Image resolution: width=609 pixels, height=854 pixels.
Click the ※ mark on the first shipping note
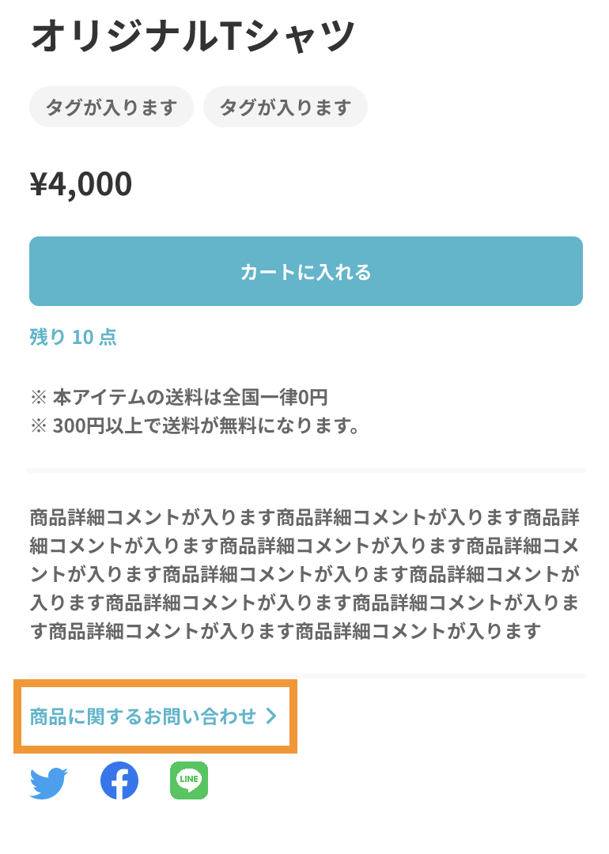click(x=38, y=397)
